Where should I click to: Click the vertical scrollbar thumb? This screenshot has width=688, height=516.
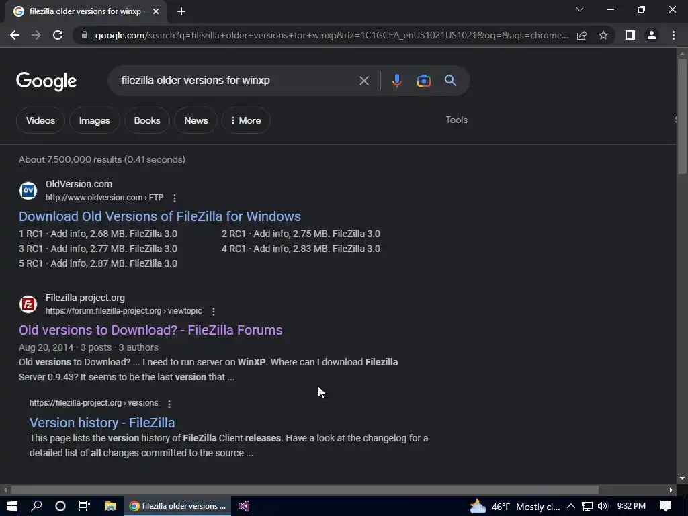[682, 116]
